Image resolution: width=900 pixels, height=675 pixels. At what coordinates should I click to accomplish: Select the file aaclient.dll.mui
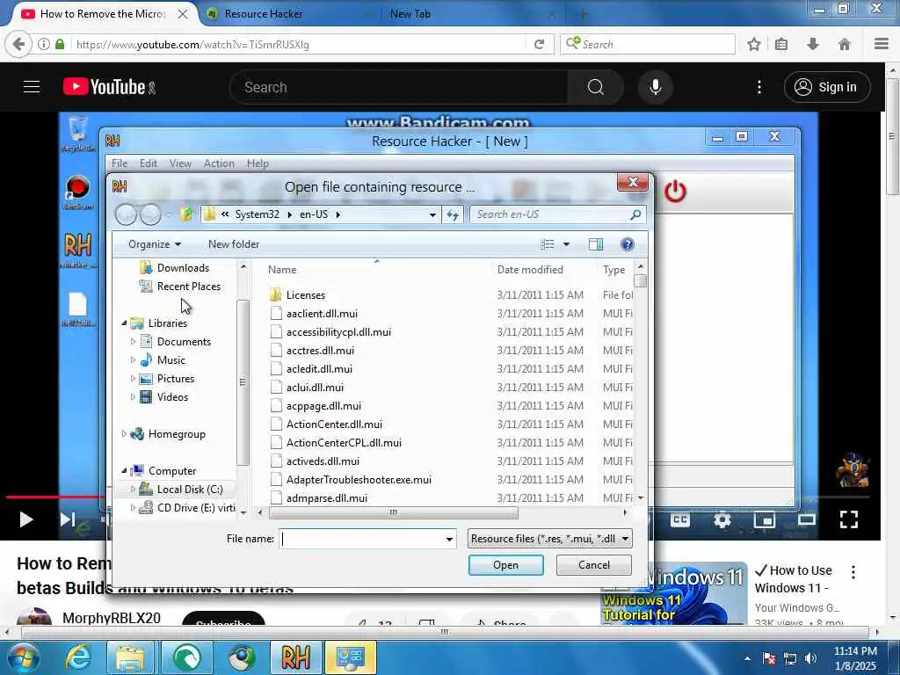322,314
